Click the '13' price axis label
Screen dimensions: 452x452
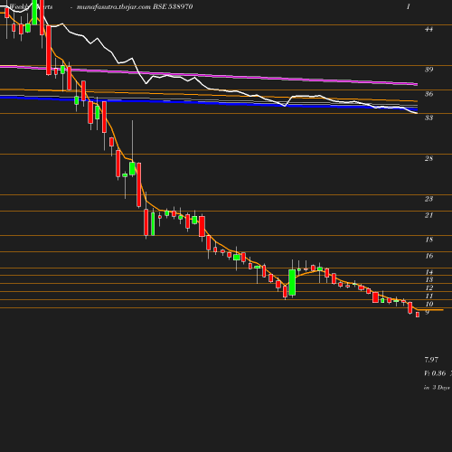(428, 279)
